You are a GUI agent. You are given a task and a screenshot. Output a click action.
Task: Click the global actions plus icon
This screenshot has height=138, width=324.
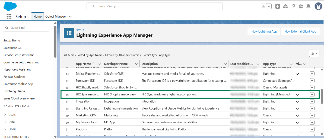pos(277,7)
